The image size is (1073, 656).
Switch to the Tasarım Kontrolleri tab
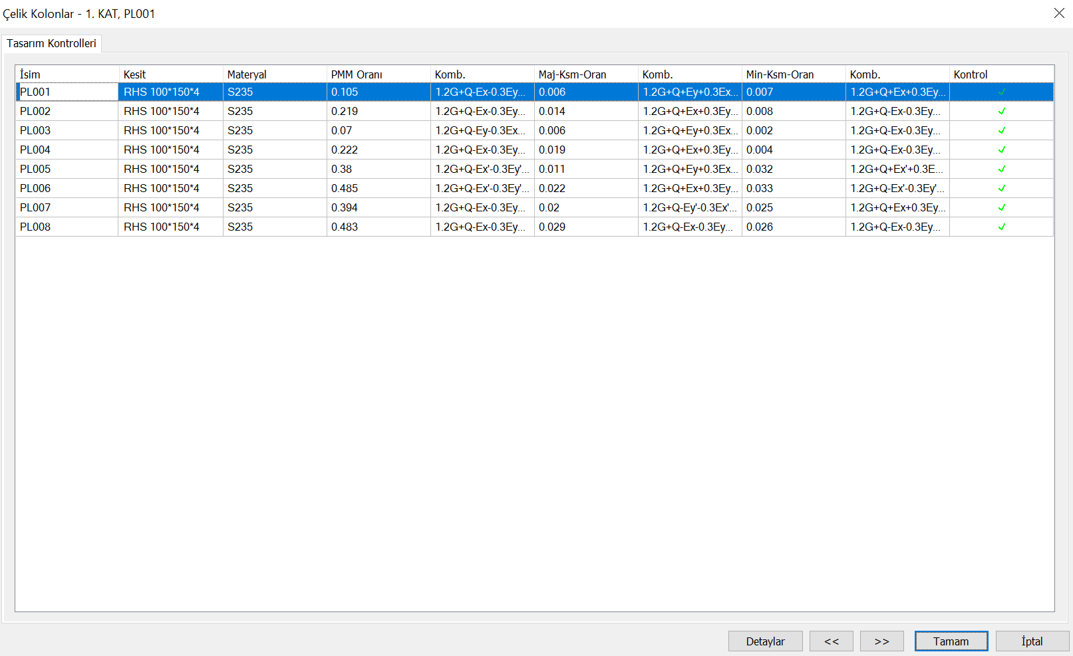point(51,43)
